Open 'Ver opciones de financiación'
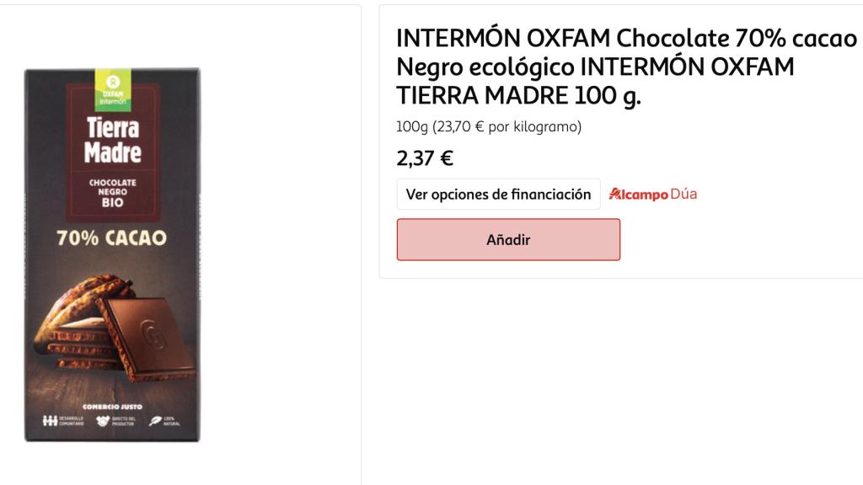863x485 pixels. coord(497,194)
